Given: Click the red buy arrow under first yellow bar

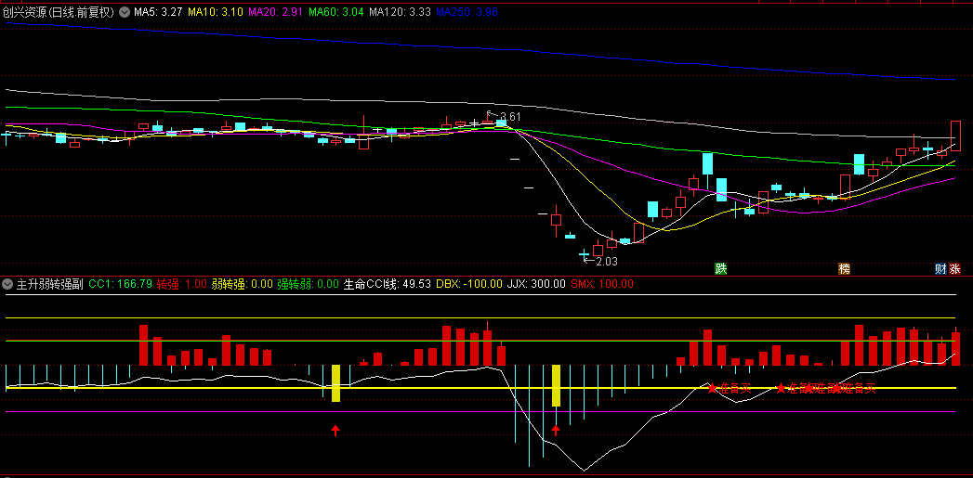Looking at the screenshot, I should click(335, 431).
